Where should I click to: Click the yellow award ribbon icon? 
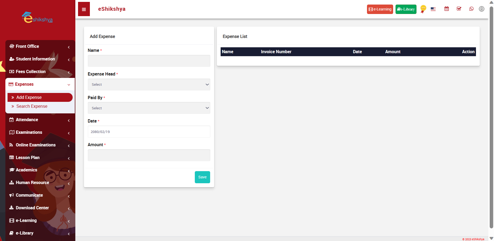click(x=423, y=9)
